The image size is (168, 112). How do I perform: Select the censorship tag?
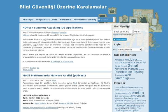click(139, 88)
